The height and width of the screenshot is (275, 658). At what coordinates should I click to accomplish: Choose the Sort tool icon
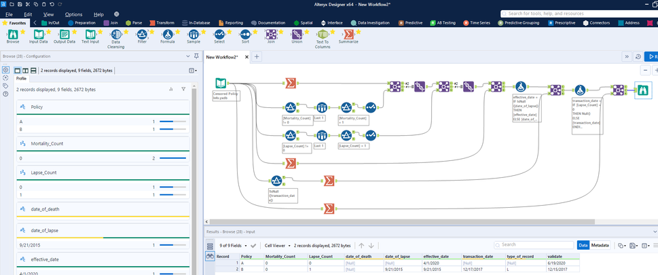(246, 35)
